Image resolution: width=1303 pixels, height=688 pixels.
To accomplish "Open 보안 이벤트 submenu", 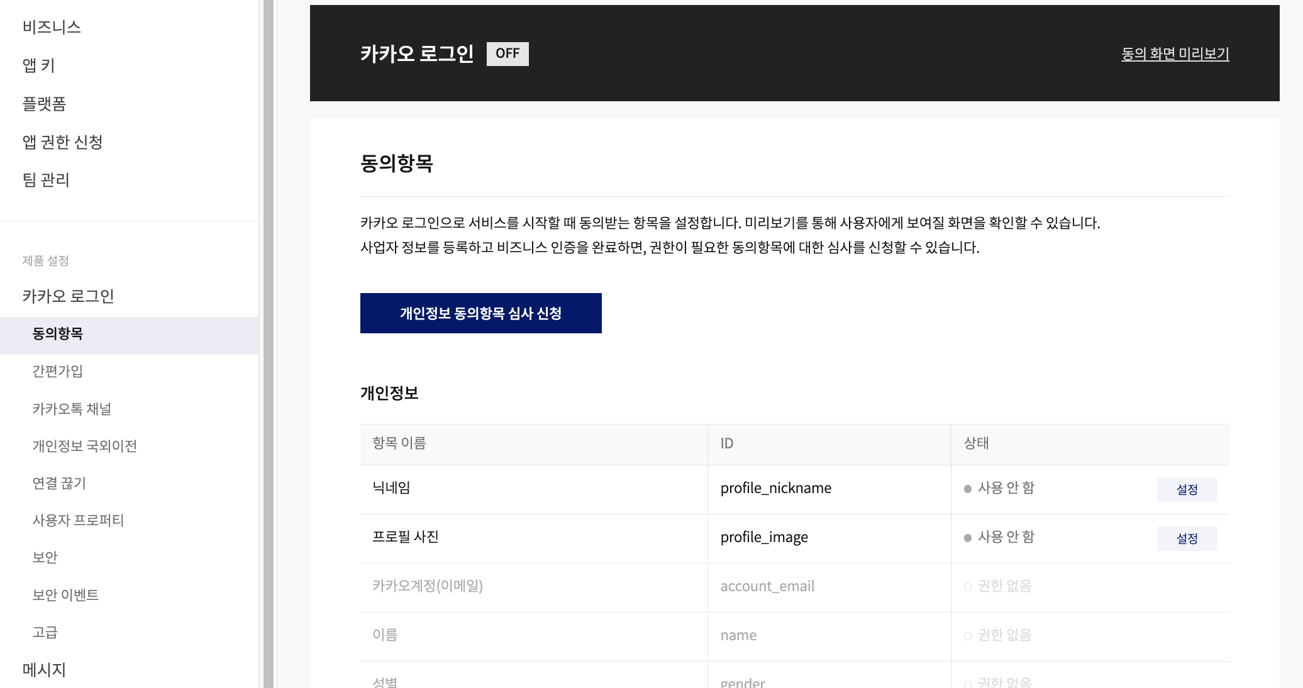I will pos(65,595).
